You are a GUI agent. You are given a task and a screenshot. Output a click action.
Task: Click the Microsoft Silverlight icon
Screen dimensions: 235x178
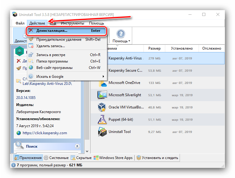point(102,95)
